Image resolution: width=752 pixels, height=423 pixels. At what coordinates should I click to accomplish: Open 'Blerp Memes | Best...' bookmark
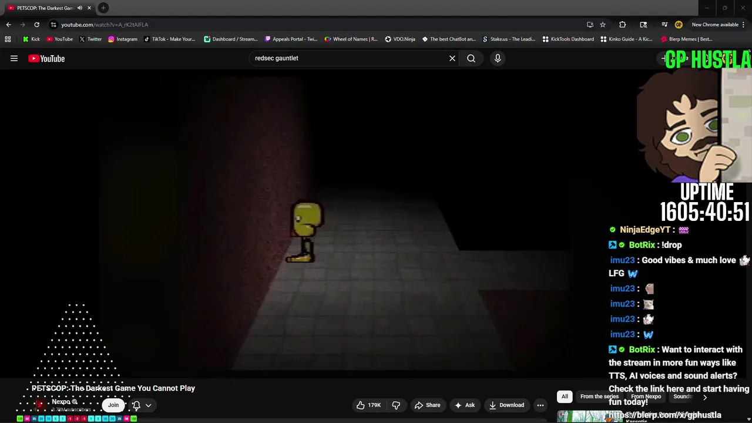point(686,39)
